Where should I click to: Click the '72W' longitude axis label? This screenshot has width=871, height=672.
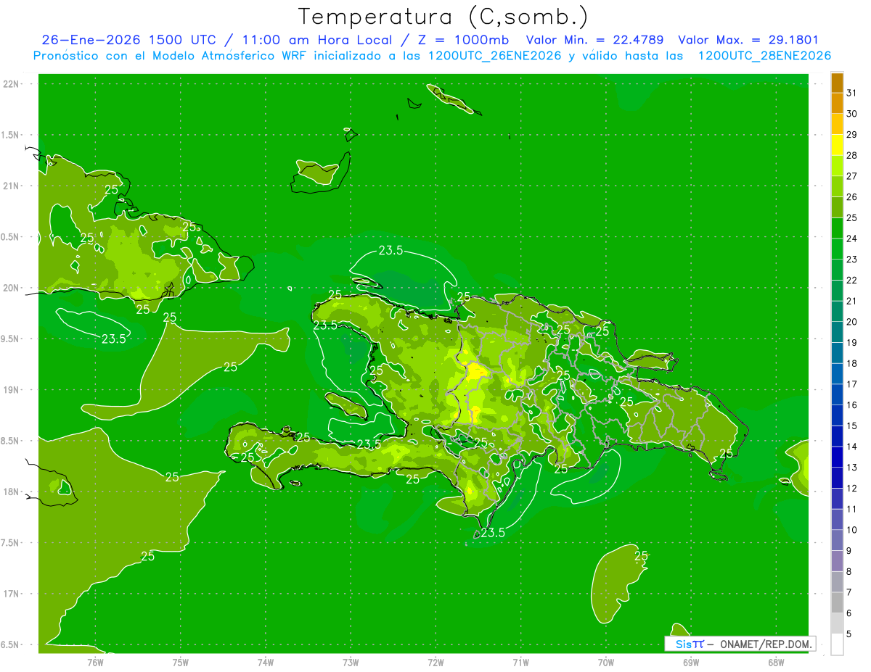click(x=435, y=661)
